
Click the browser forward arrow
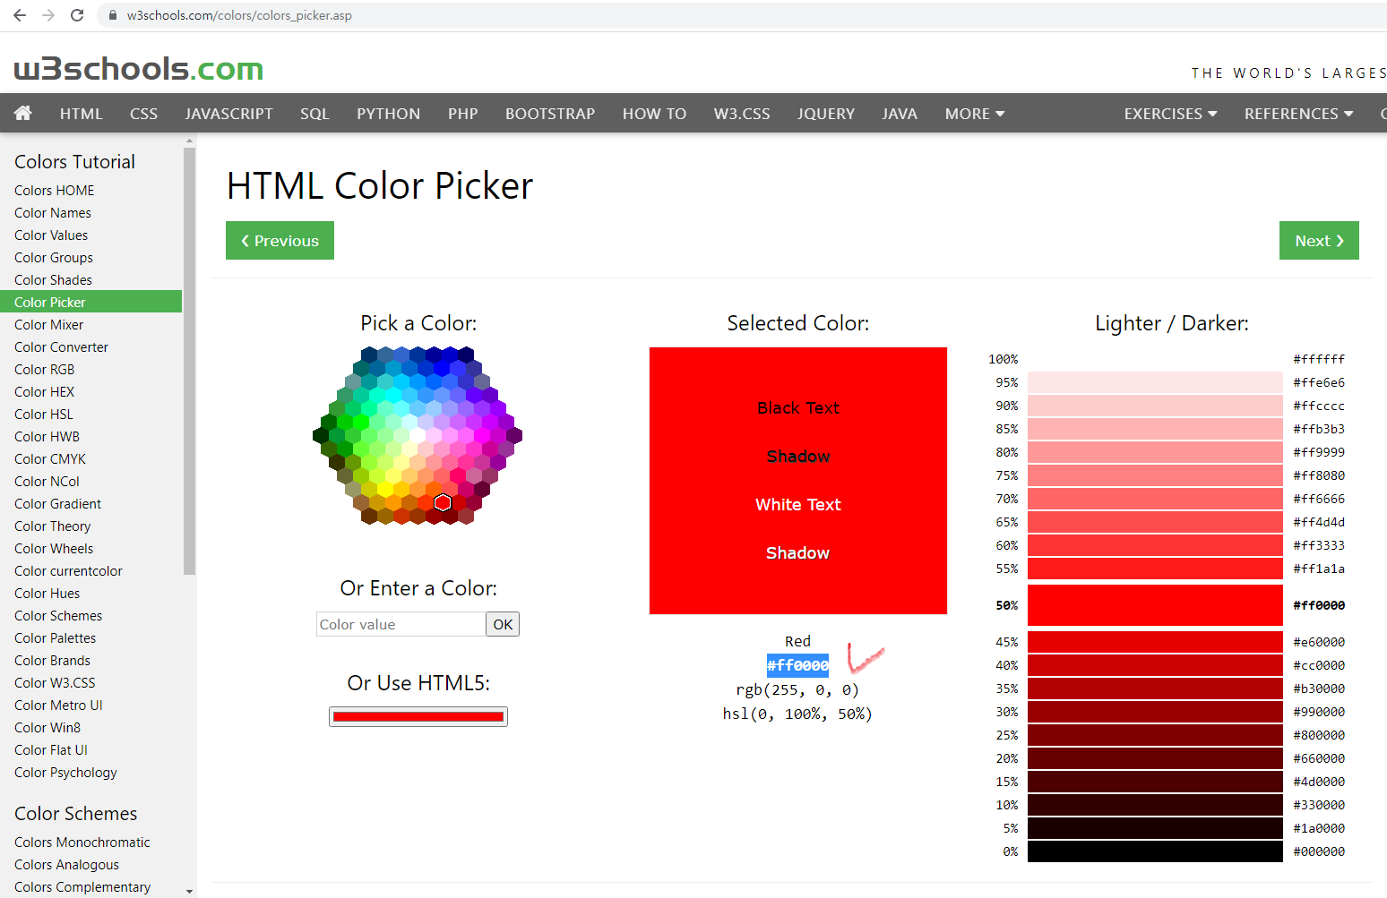pos(48,15)
